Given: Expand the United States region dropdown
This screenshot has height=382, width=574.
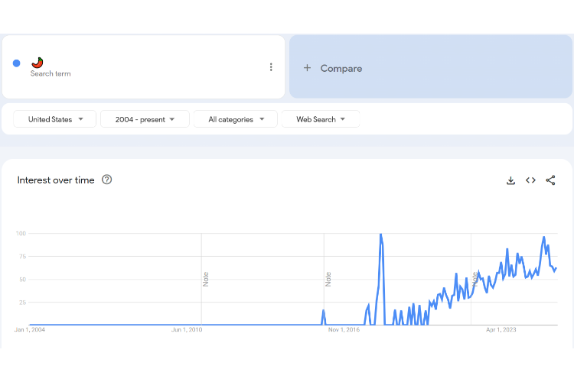Looking at the screenshot, I should click(55, 119).
